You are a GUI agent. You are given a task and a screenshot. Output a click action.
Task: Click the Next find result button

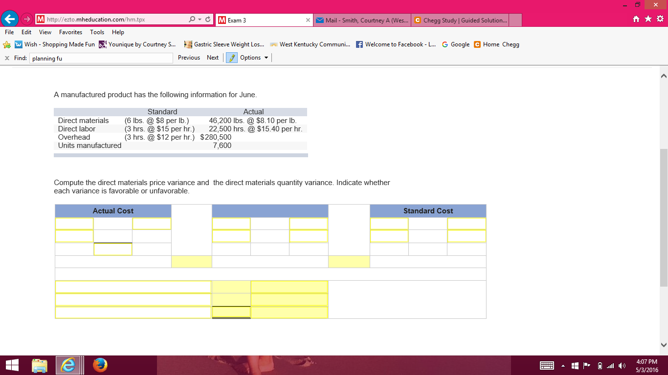point(213,58)
